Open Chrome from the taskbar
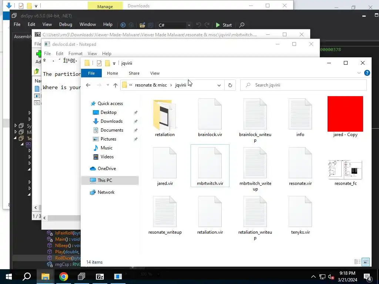 (x=64, y=277)
